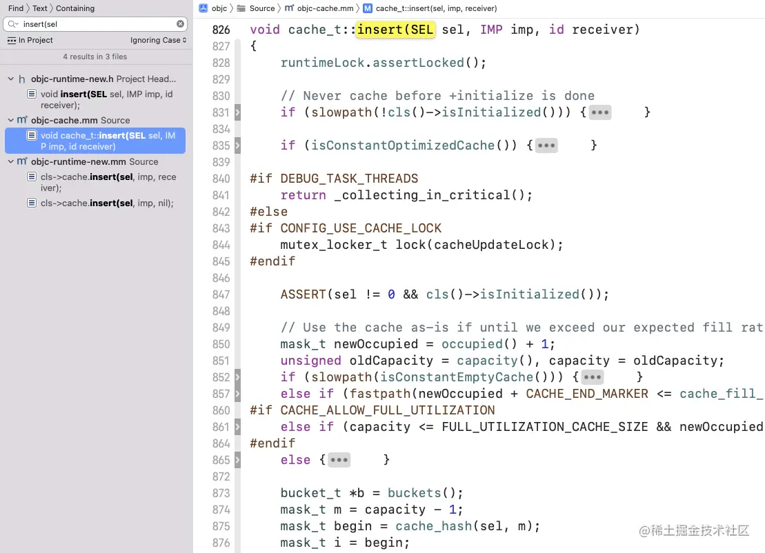Click the h header file icon

pos(22,79)
